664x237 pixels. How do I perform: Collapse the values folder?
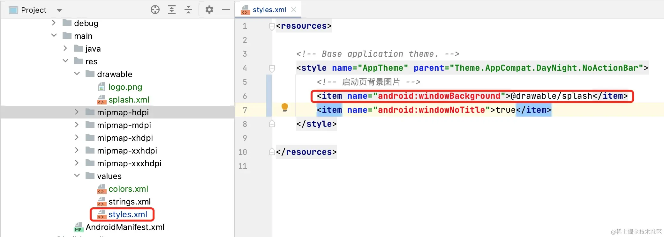77,176
